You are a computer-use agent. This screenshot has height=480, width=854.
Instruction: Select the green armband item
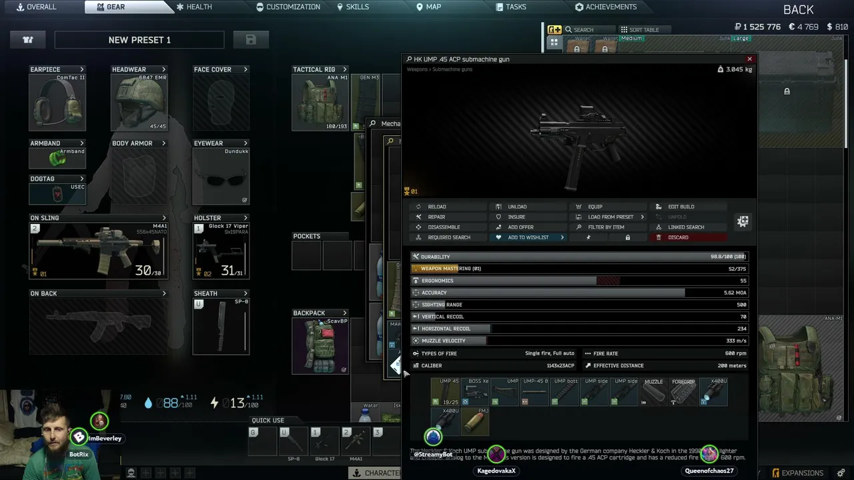click(x=57, y=158)
